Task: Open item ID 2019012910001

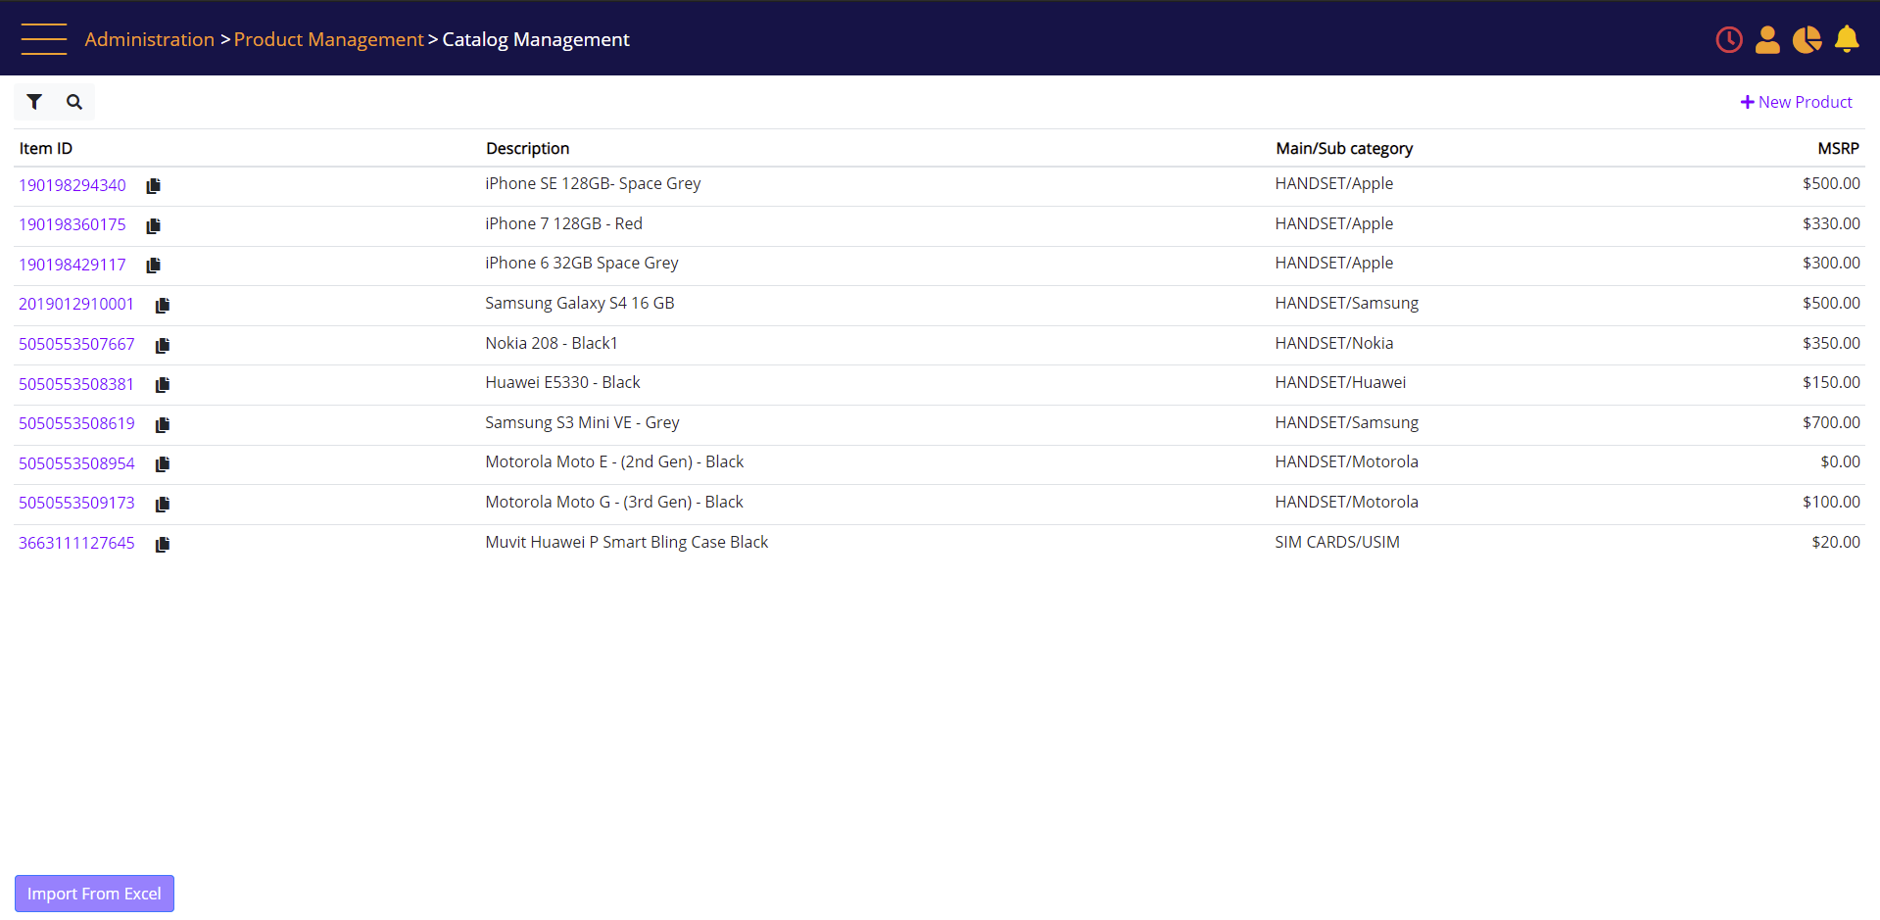Action: tap(76, 304)
